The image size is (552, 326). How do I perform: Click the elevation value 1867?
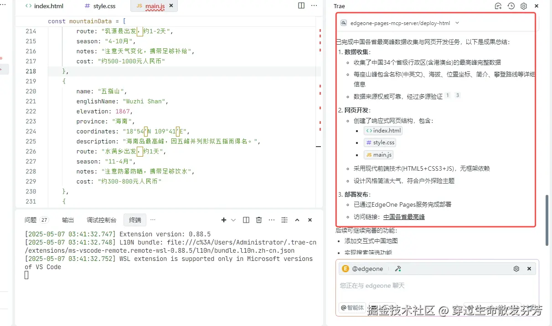point(124,112)
